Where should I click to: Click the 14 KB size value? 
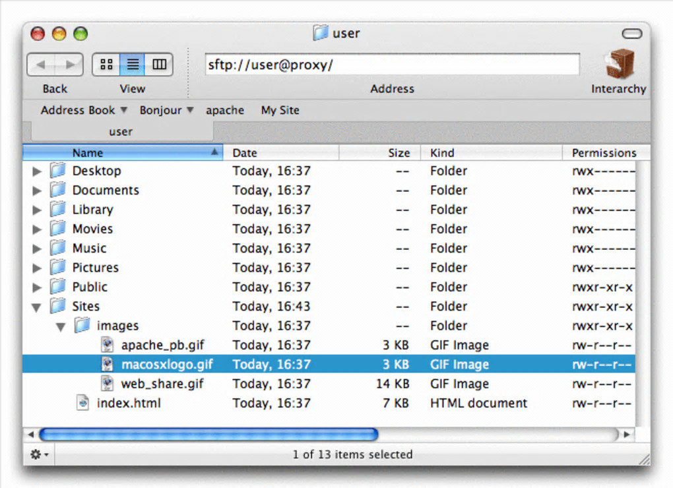point(393,383)
